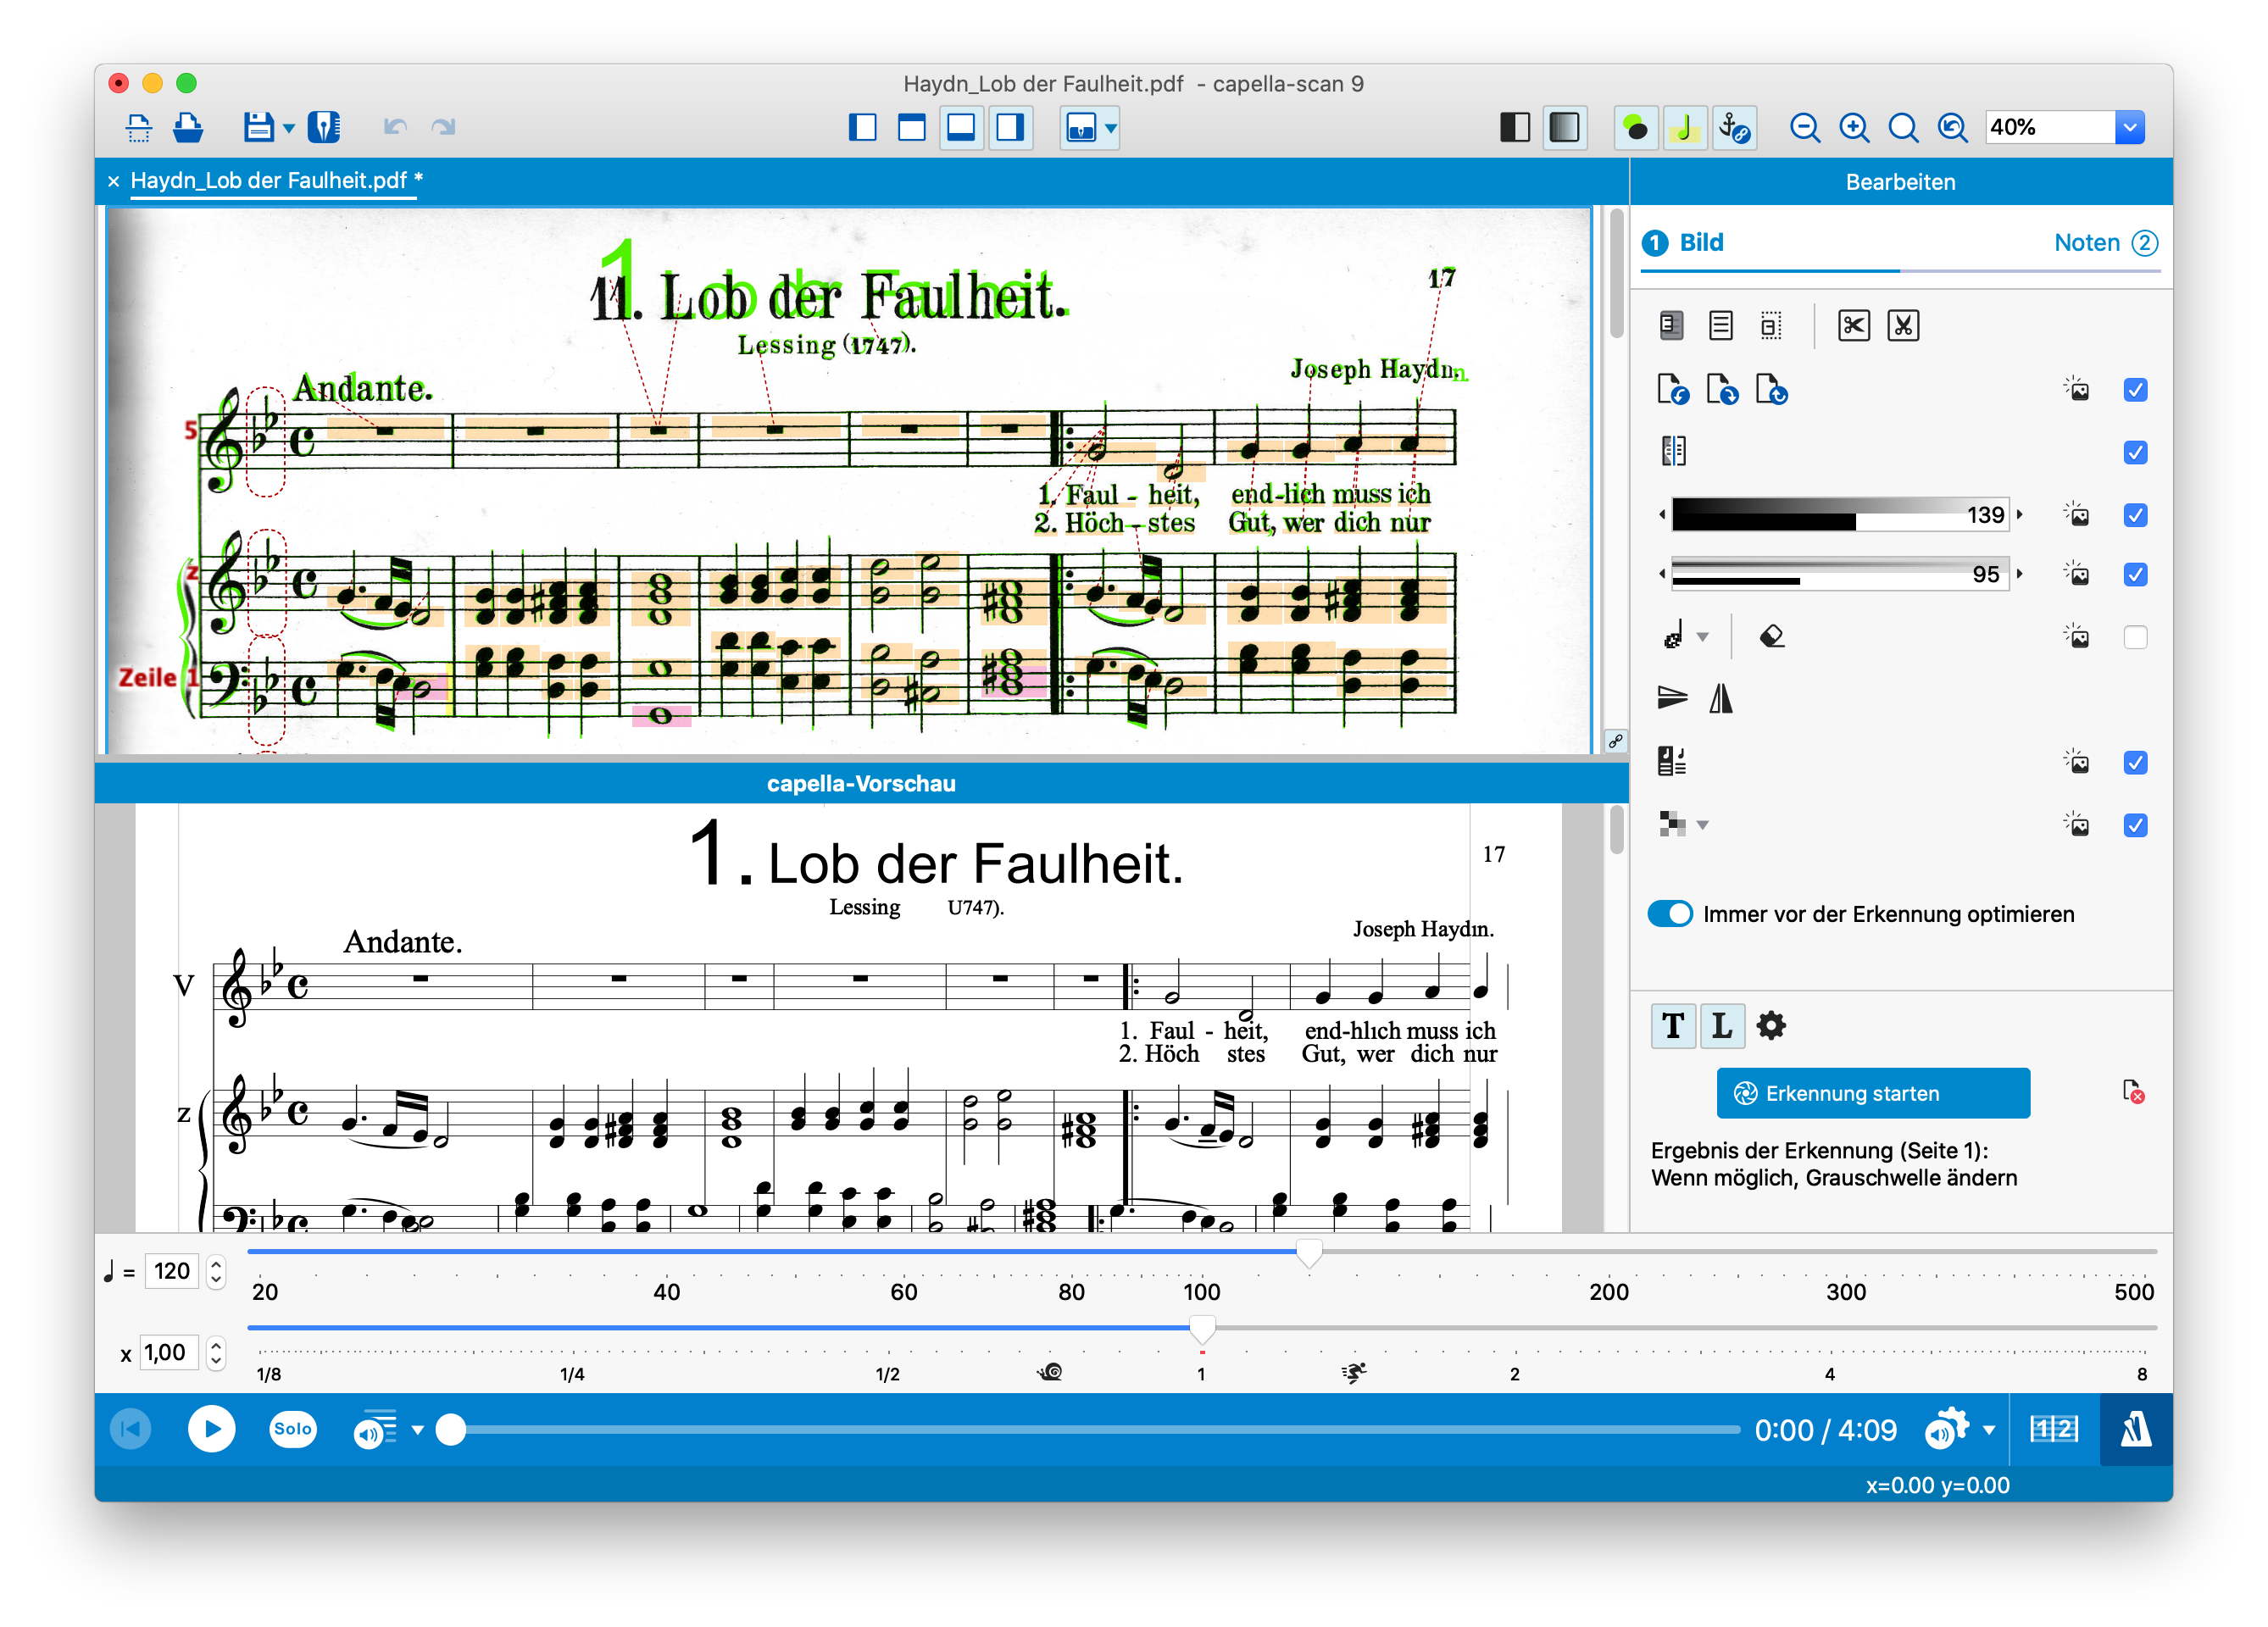
Task: Expand the checkerboard pattern dropdown
Action: click(1703, 825)
